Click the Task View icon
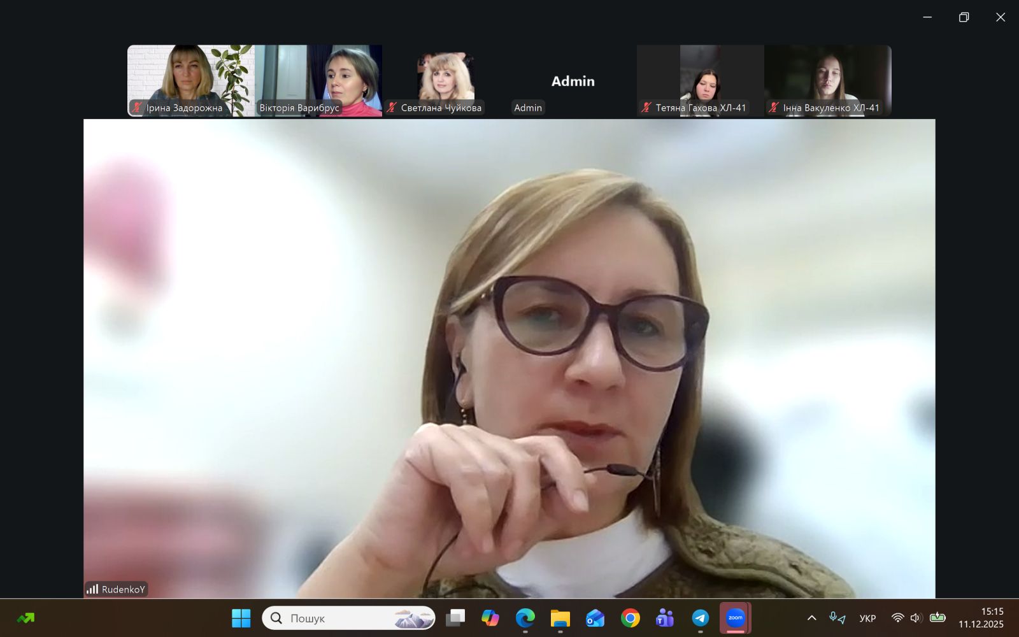Image resolution: width=1019 pixels, height=637 pixels. point(455,618)
